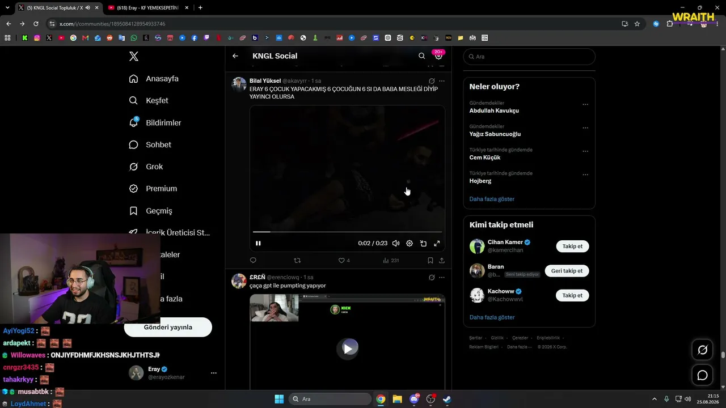This screenshot has height=408, width=726.
Task: Click the address bar URL
Action: [112, 24]
